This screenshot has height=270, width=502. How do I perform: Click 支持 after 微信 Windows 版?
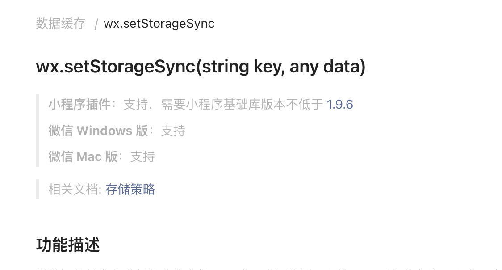pos(173,131)
